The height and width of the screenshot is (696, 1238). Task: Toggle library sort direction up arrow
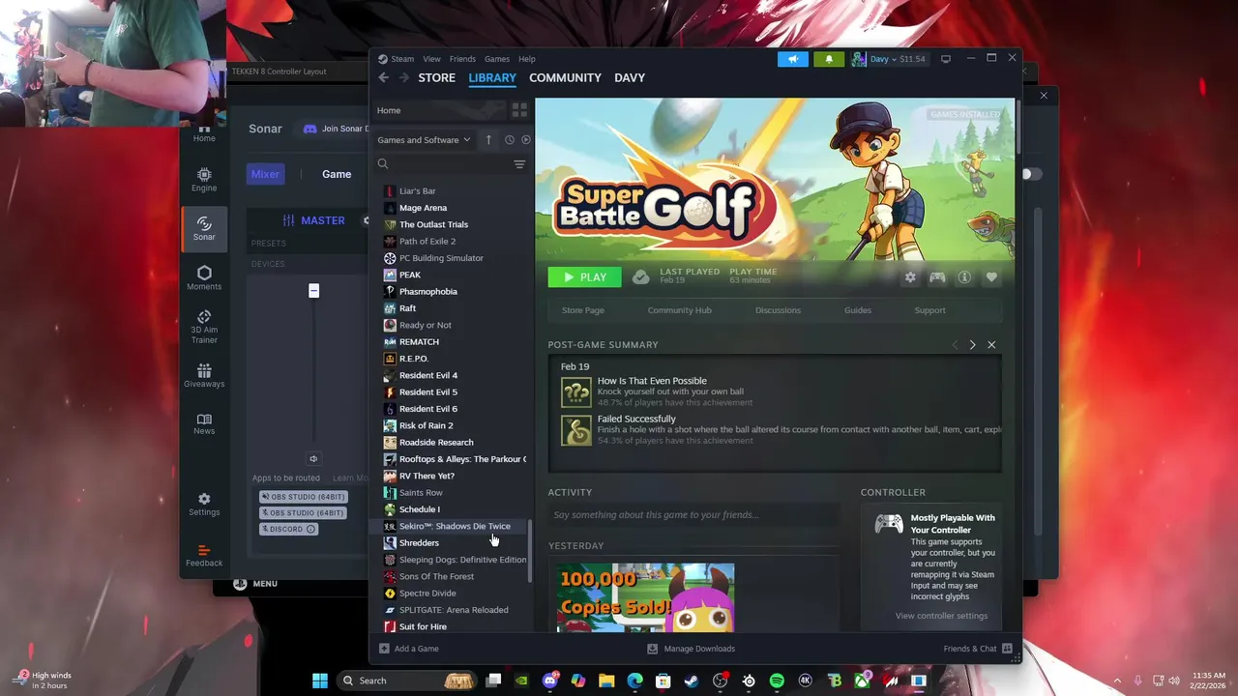pyautogui.click(x=488, y=140)
